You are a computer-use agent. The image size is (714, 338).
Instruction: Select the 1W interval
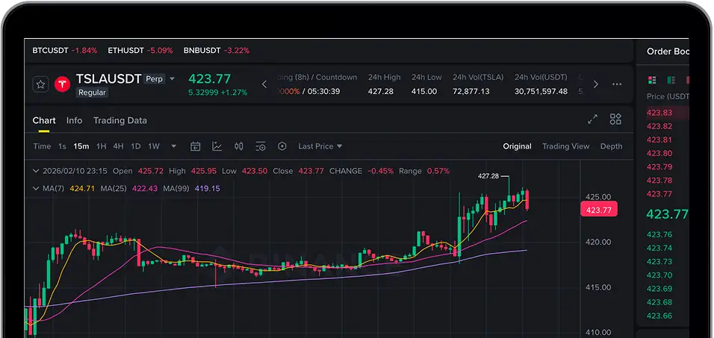tap(154, 146)
